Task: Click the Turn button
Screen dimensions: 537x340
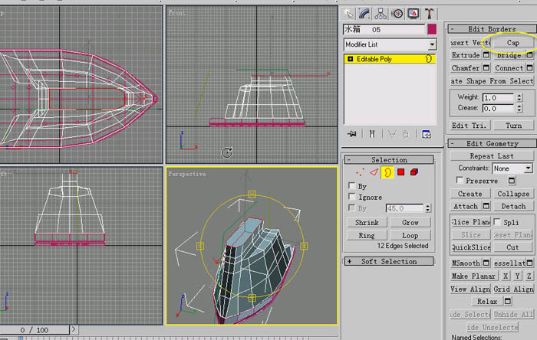Action: click(x=513, y=126)
